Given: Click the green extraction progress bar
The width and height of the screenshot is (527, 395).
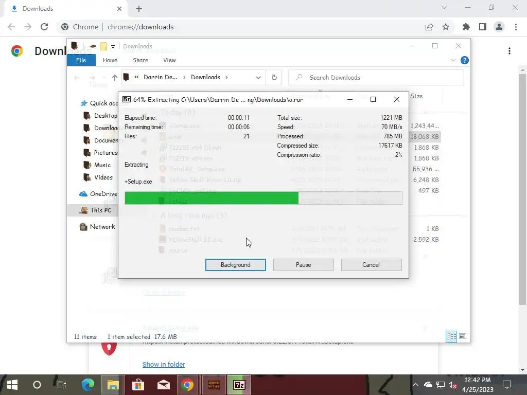Looking at the screenshot, I should coord(263,198).
